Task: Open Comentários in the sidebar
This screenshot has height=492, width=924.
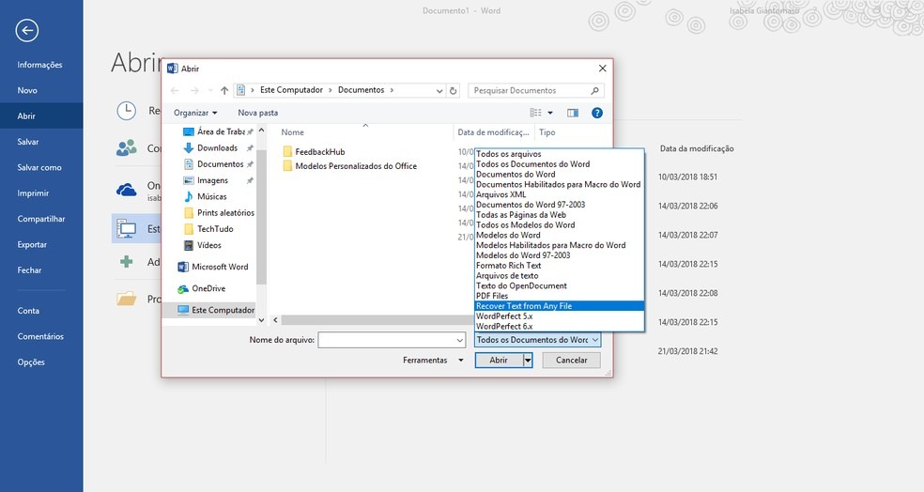Action: (x=40, y=336)
